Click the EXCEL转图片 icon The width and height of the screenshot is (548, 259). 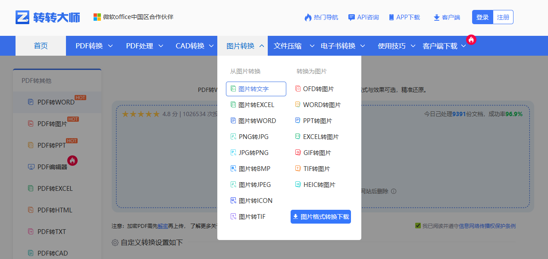point(298,137)
